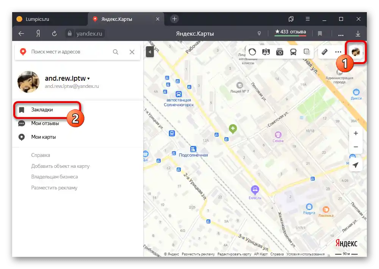Image resolution: width=379 pixels, height=269 pixels.
Task: Click Добавить объект на карту
Action: tap(60, 166)
